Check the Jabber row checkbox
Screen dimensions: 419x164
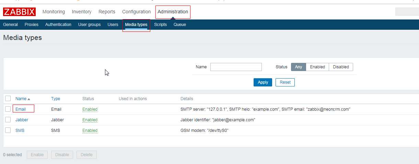[8, 120]
